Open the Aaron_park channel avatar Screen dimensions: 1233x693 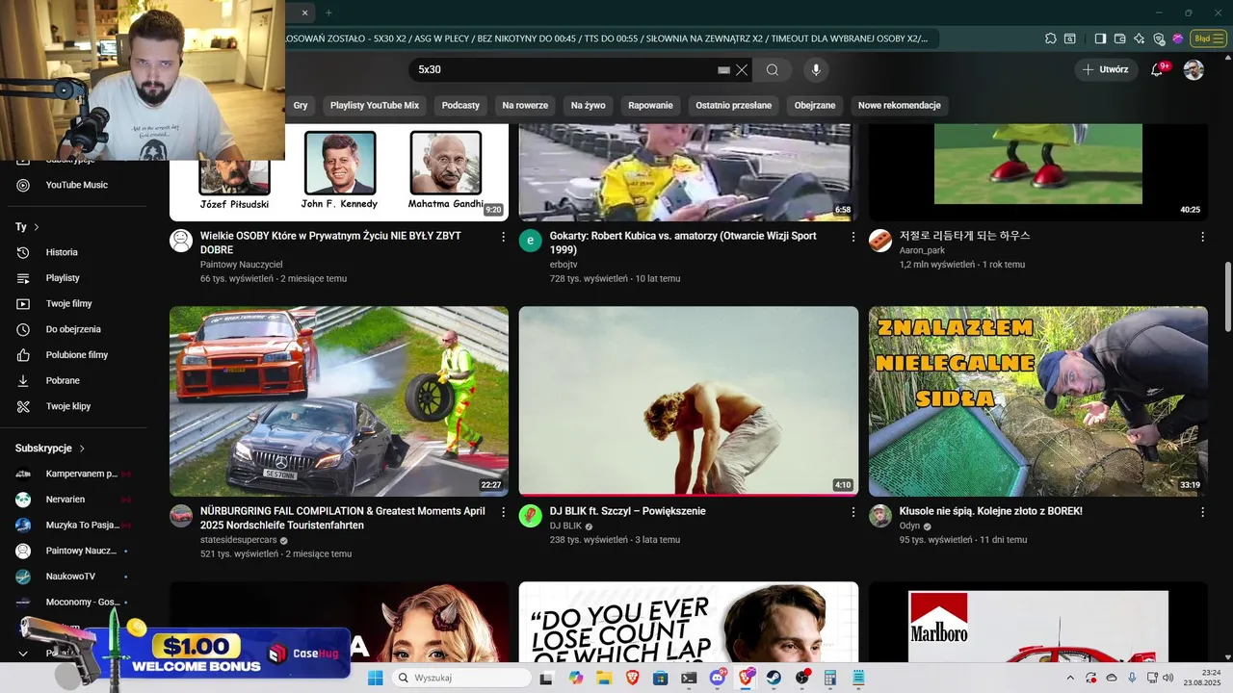click(880, 241)
